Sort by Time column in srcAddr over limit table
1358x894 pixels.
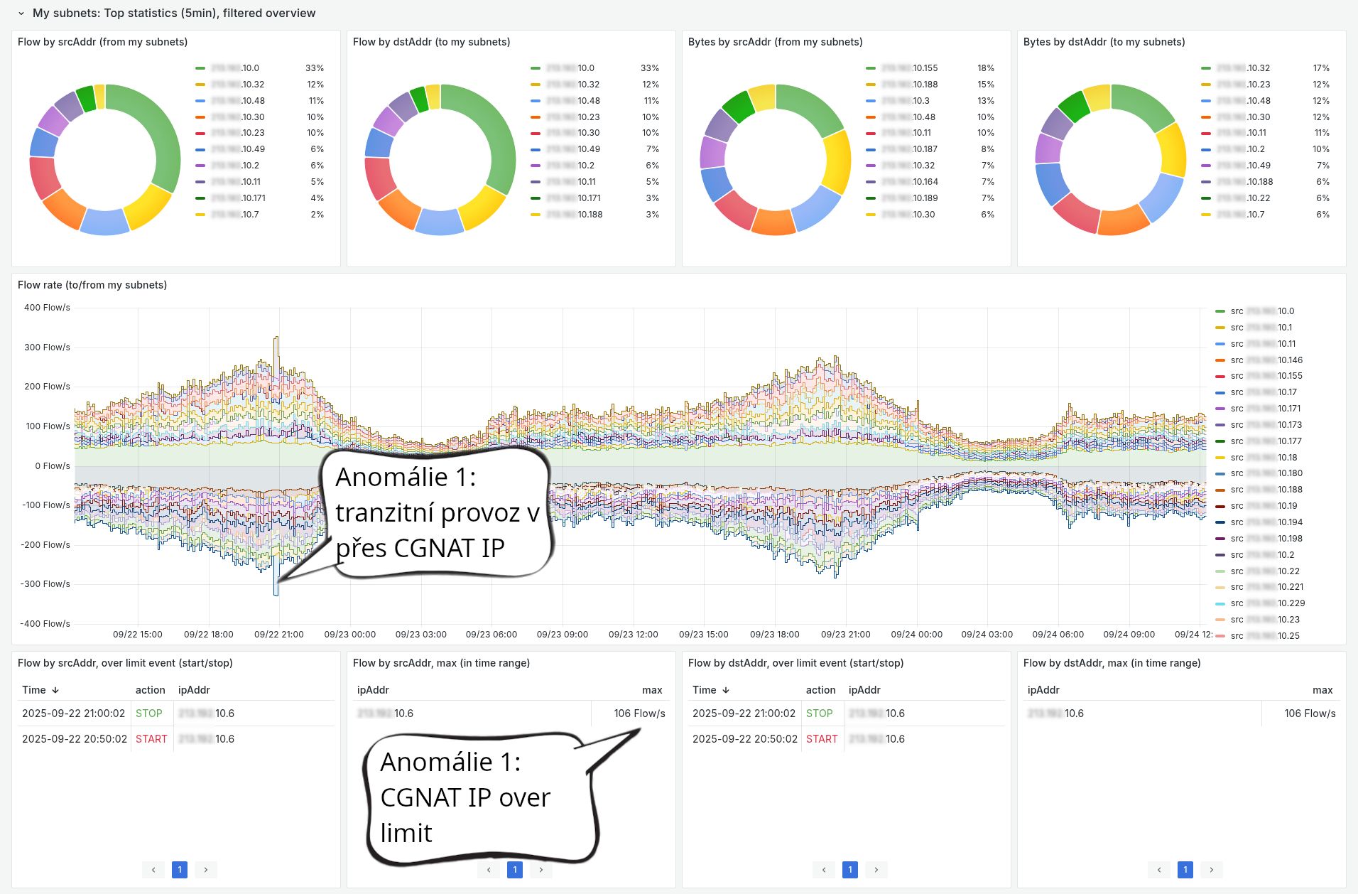pyautogui.click(x=39, y=689)
